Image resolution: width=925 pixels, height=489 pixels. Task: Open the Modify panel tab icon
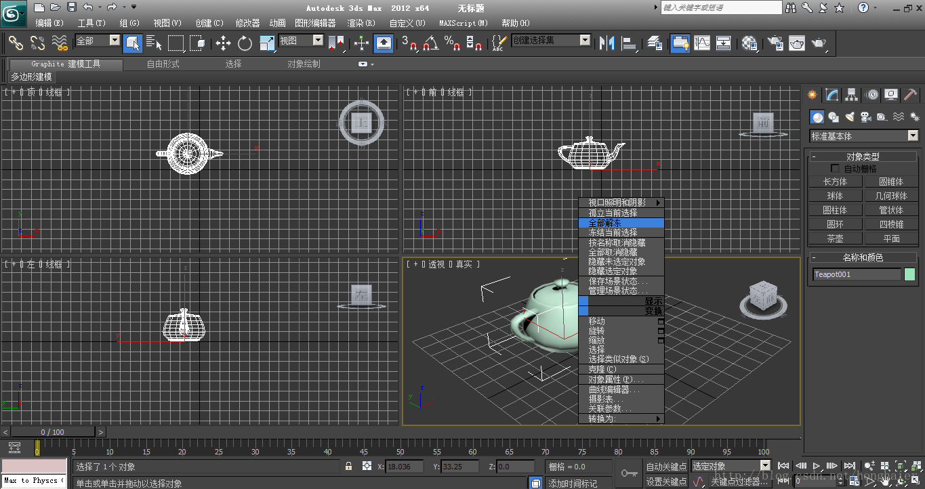(832, 95)
